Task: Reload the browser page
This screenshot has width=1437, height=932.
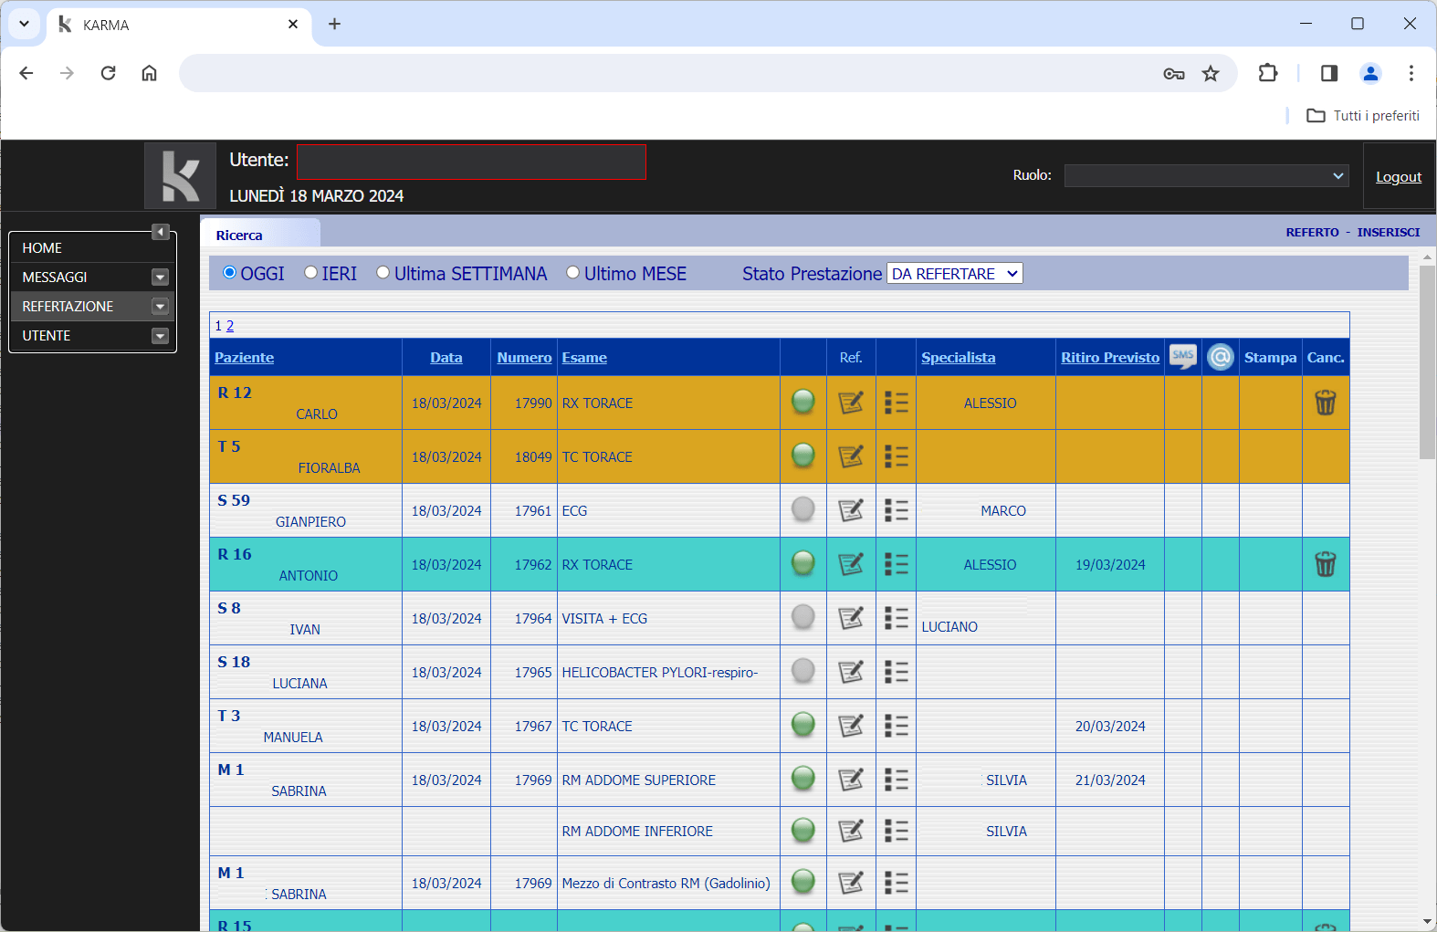Action: tap(108, 73)
